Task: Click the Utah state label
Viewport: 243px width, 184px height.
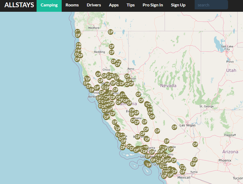Action: (231, 70)
